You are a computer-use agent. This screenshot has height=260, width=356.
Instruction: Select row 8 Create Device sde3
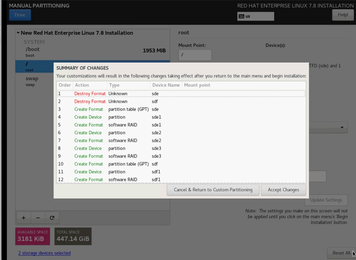pos(181,148)
